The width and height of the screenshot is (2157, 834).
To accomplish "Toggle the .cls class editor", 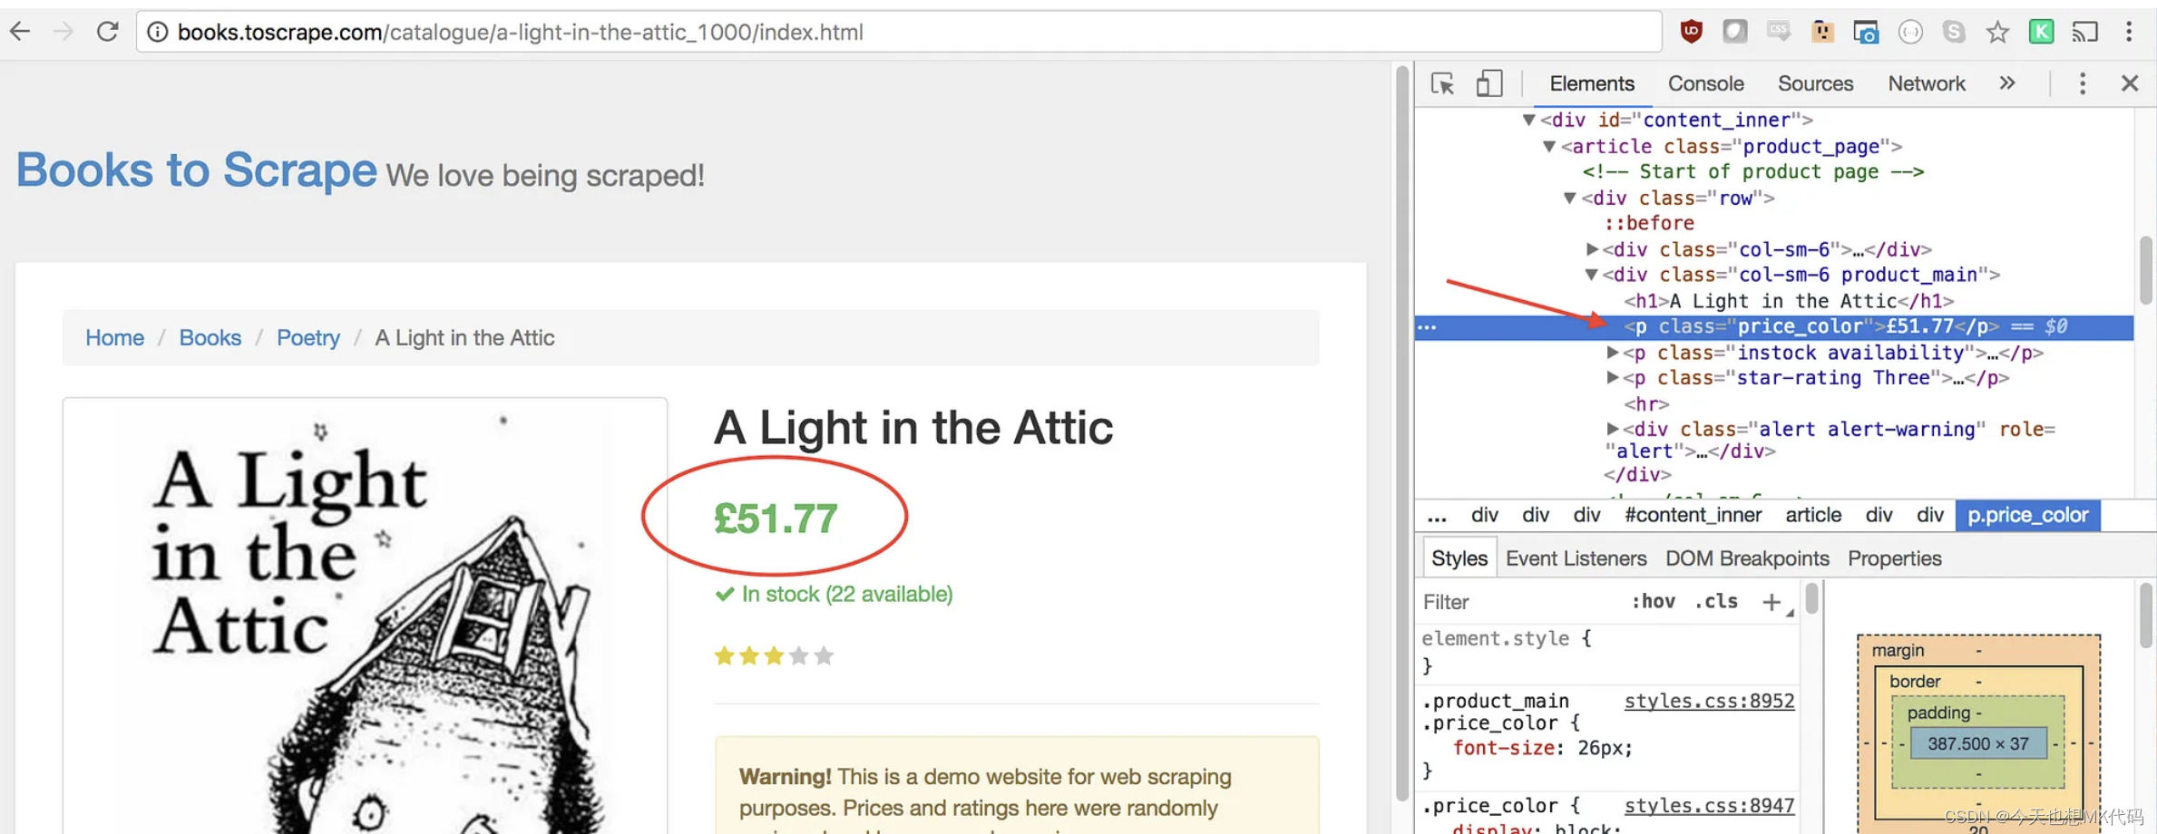I will [1716, 602].
